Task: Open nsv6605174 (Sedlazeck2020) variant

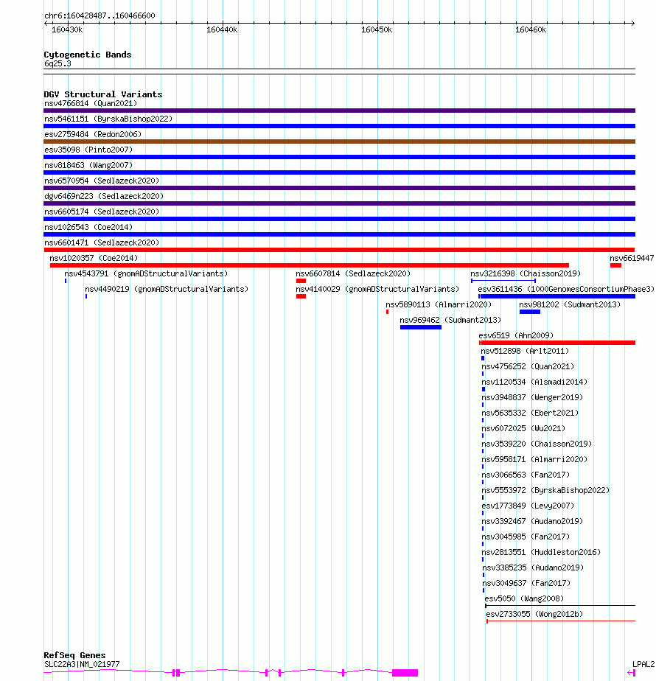Action: coord(102,212)
